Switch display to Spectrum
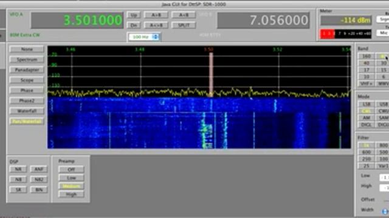Image resolution: width=389 pixels, height=218 pixels. point(27,59)
